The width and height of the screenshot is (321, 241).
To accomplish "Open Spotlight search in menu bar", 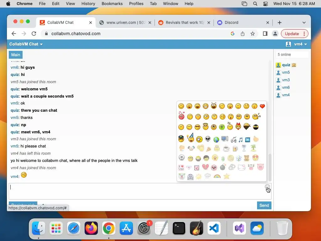I will click(x=255, y=4).
